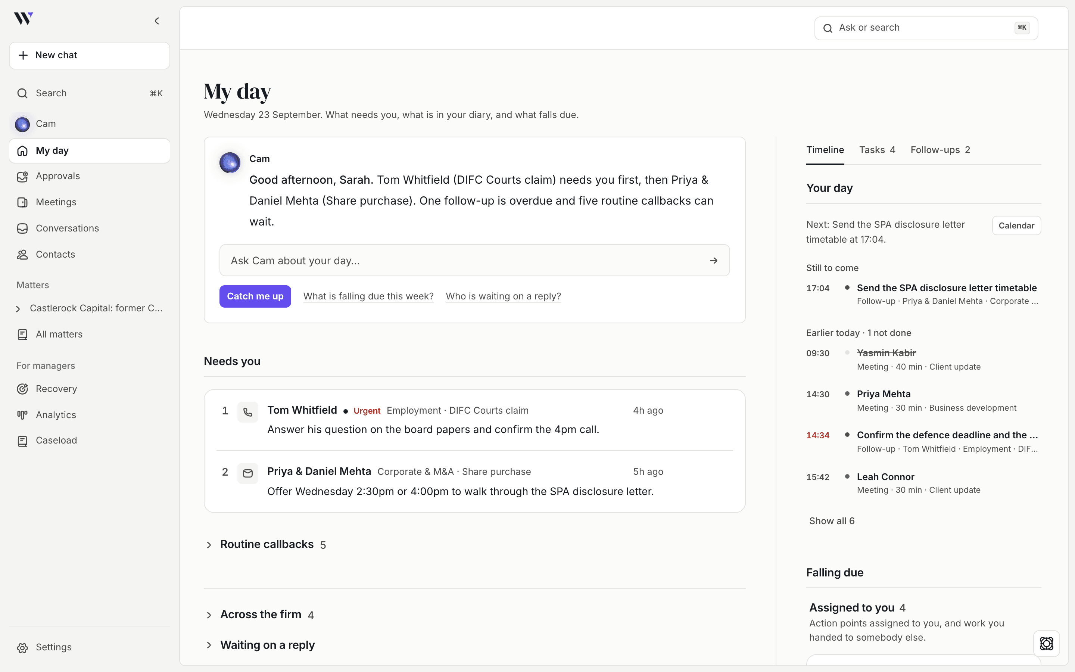The height and width of the screenshot is (672, 1075).
Task: Open the Calendar button
Action: pos(1016,225)
